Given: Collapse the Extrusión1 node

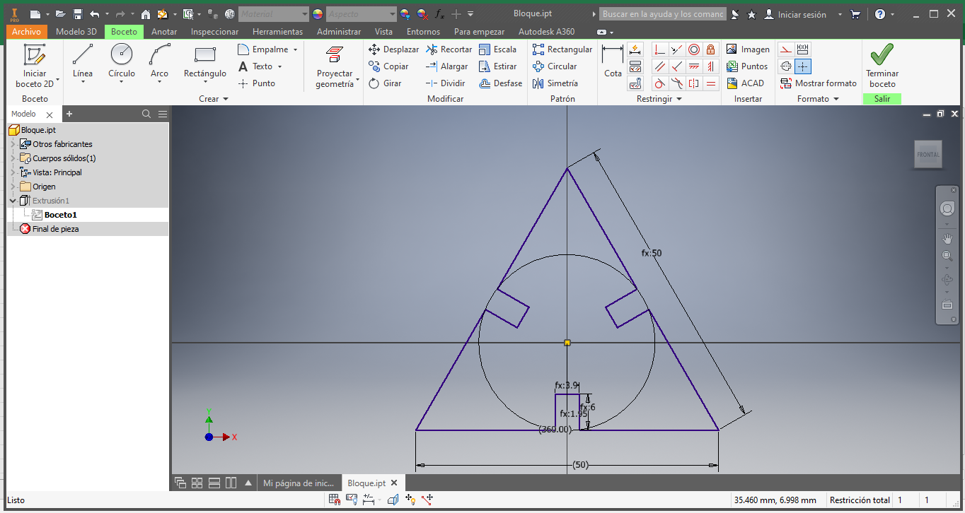Looking at the screenshot, I should coord(13,201).
